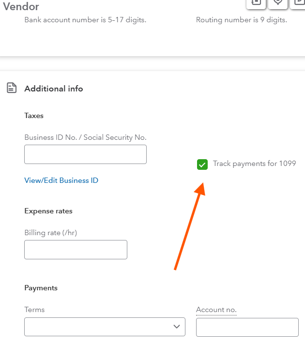Click the Payments subsection heading
Screen dimensions: 305x344
(41, 288)
